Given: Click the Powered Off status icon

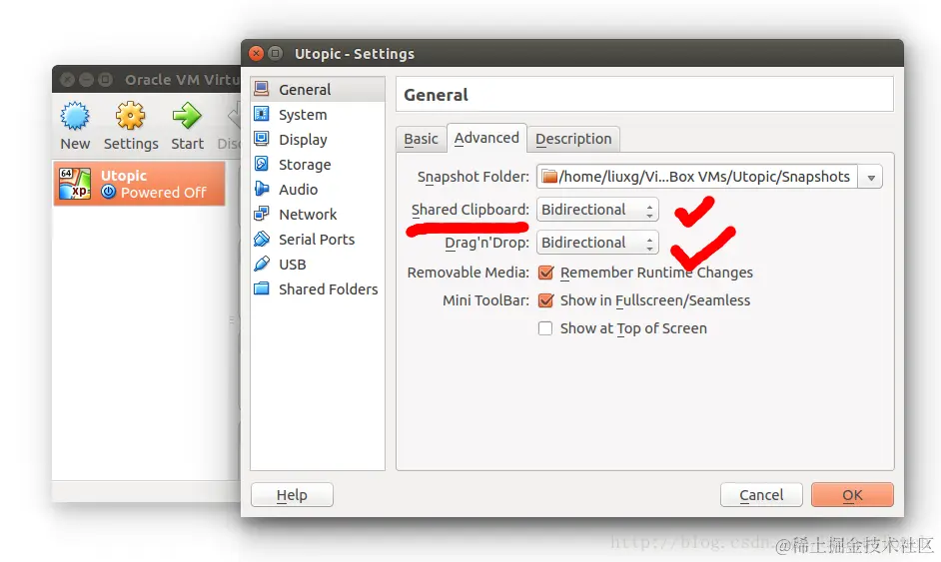Looking at the screenshot, I should [108, 192].
